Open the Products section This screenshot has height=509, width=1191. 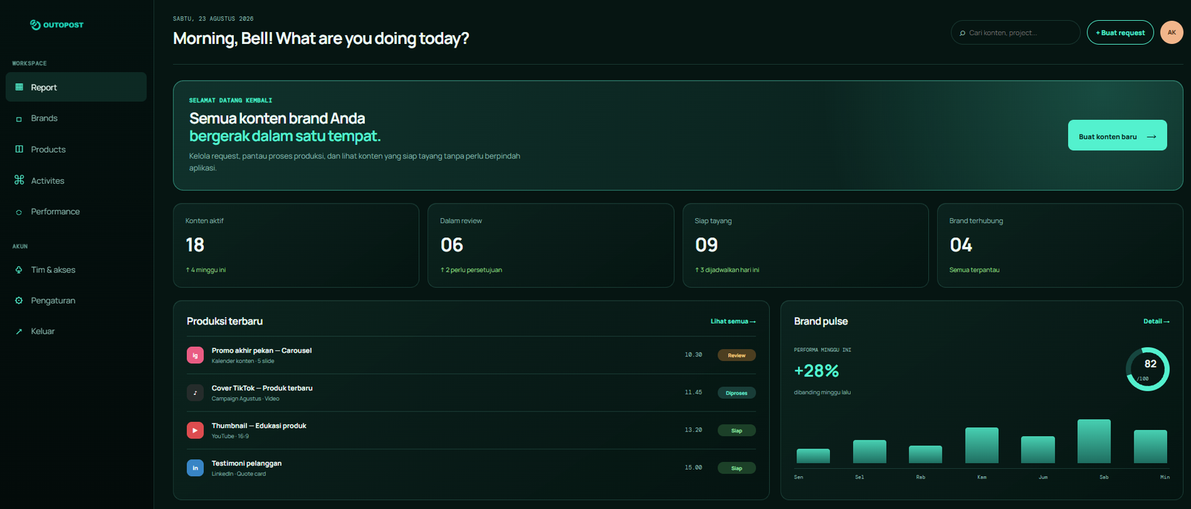pos(76,150)
